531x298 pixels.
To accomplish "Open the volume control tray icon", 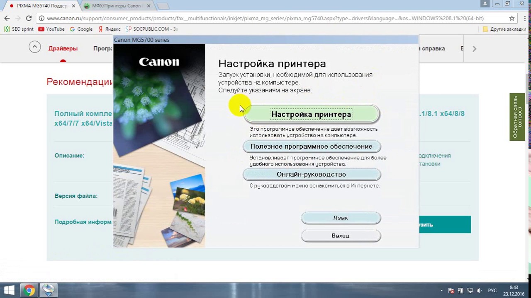I will pos(480,291).
